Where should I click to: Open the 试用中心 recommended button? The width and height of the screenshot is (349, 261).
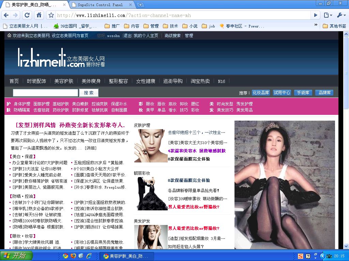point(282,92)
